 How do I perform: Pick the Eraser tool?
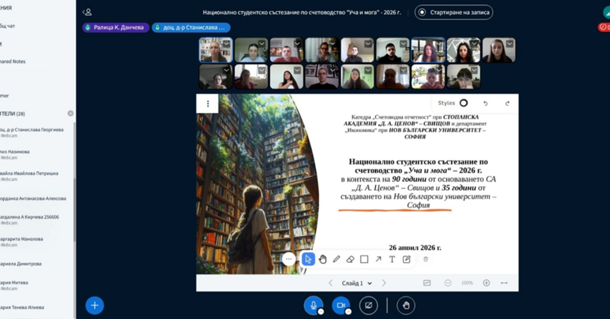pyautogui.click(x=350, y=259)
